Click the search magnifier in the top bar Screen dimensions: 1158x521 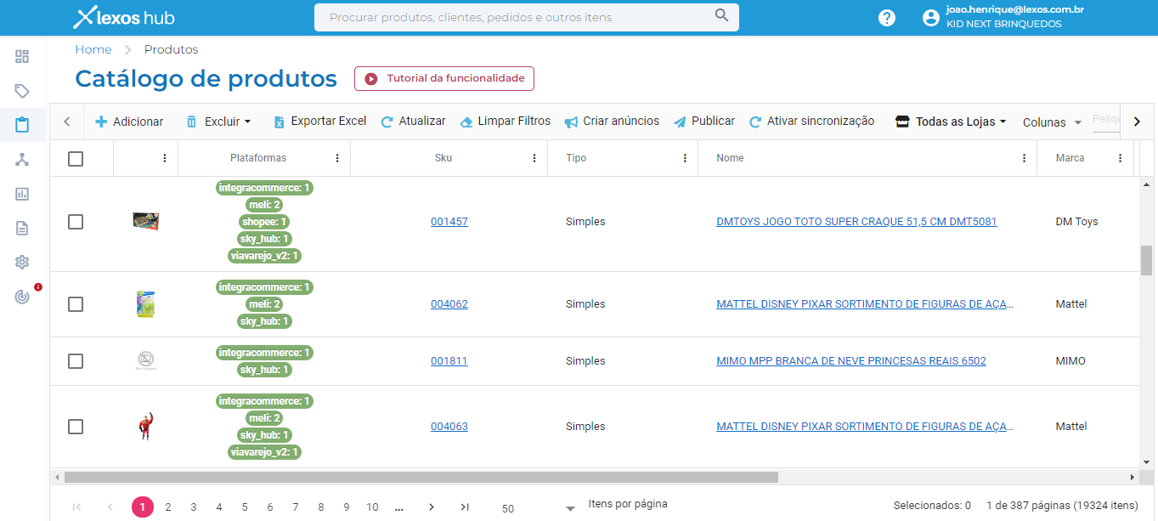coord(721,16)
